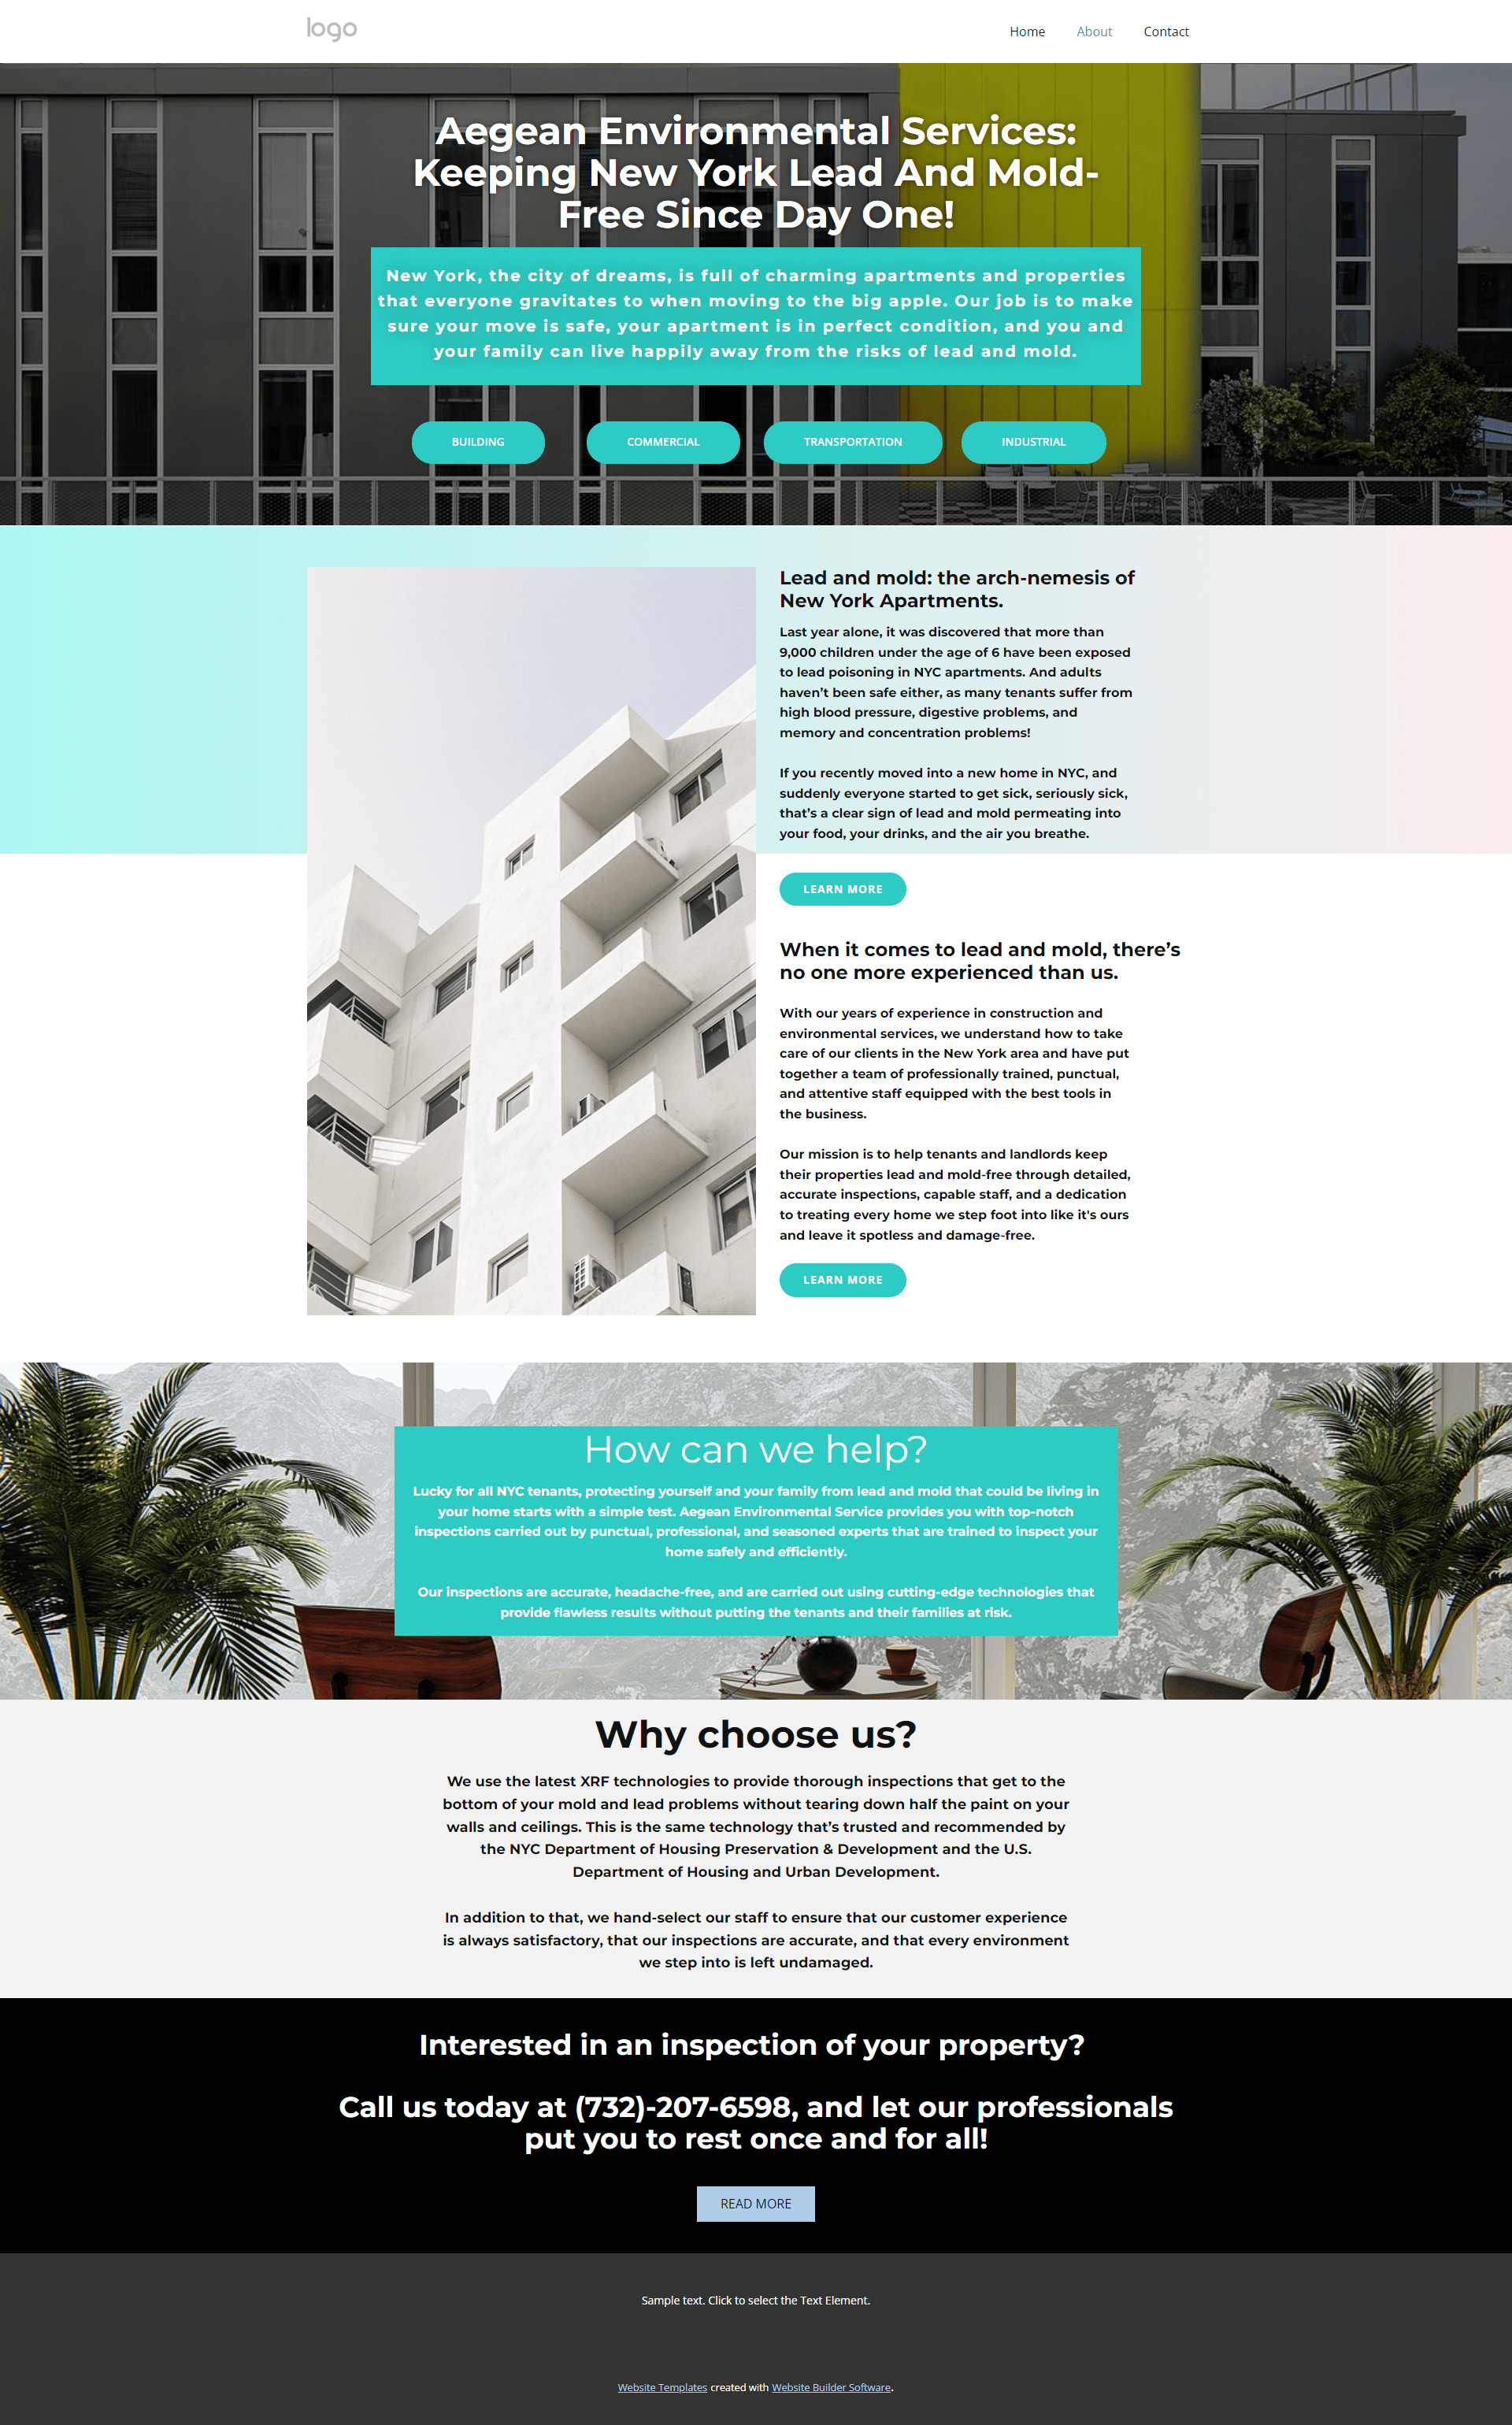Click the About navigation menu item
The height and width of the screenshot is (2425, 1512).
click(x=1094, y=32)
